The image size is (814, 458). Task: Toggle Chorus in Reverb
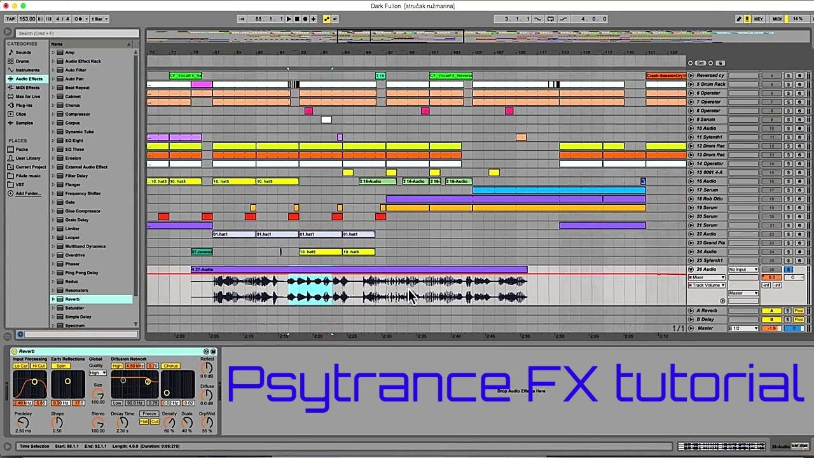click(x=170, y=366)
